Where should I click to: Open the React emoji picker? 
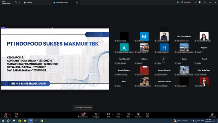pos(118,115)
